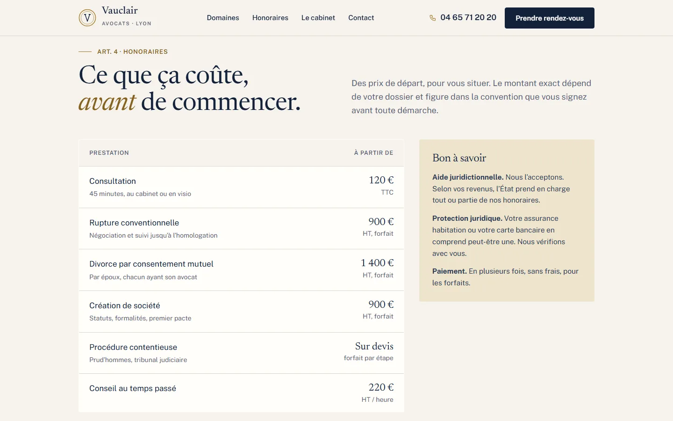This screenshot has height=421, width=673.
Task: Click the 120 € consultation price
Action: pyautogui.click(x=381, y=180)
